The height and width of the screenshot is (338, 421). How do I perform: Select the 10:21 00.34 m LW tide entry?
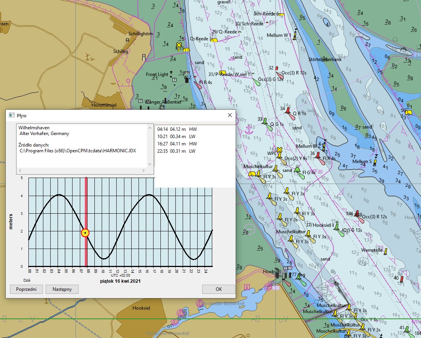click(x=177, y=136)
